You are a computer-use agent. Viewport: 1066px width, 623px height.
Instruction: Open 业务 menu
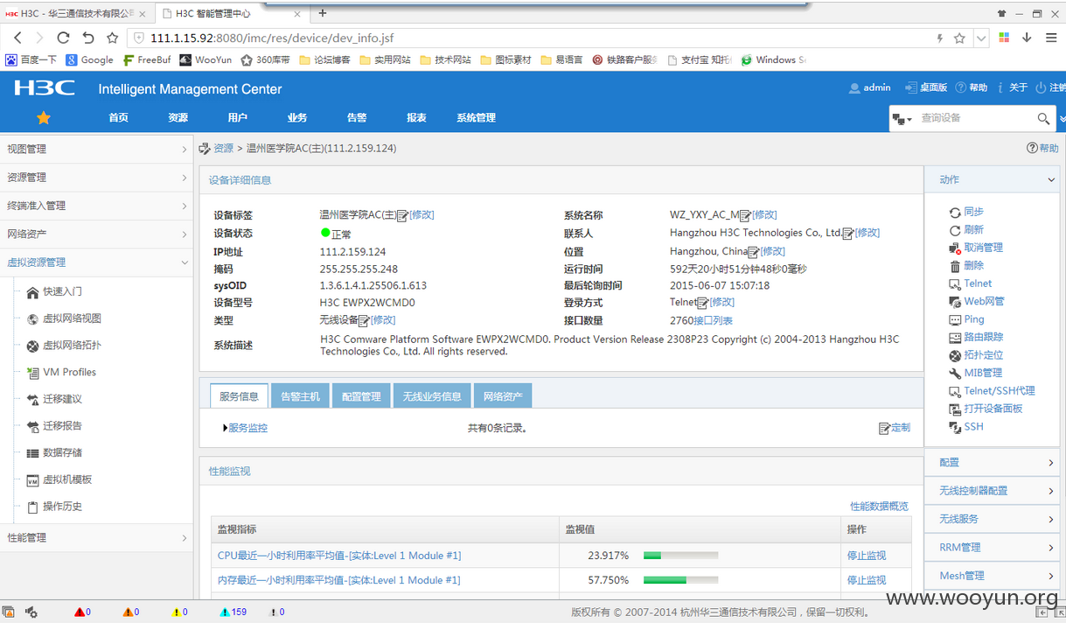(x=296, y=117)
